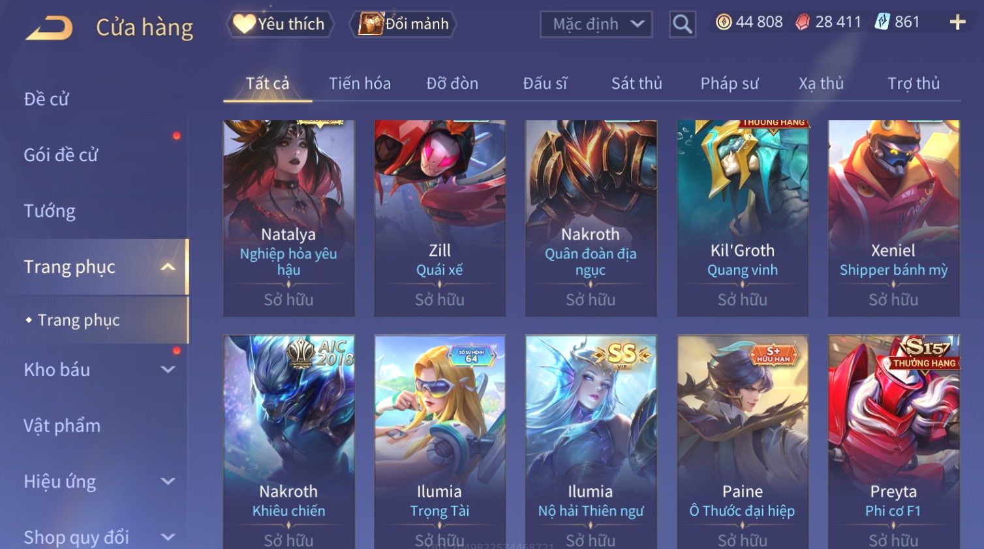
Task: Click the blue voucher currency icon
Action: click(x=882, y=22)
